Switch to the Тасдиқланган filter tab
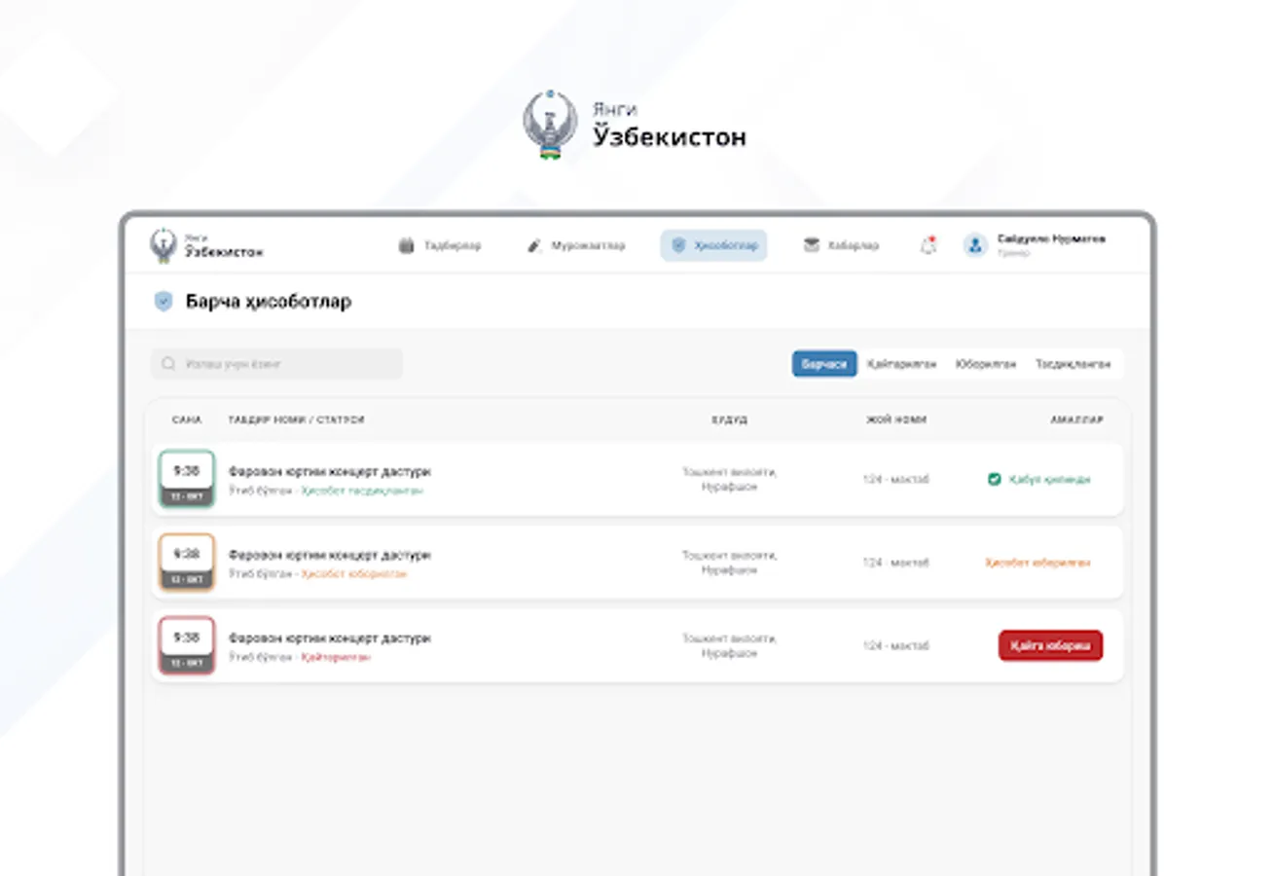Image resolution: width=1274 pixels, height=876 pixels. point(1073,364)
